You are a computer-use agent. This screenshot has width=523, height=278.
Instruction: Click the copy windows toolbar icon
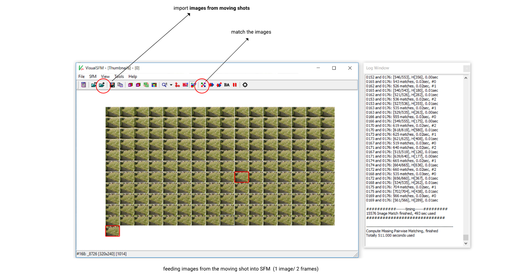pos(120,85)
